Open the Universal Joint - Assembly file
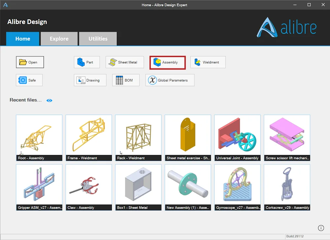The image size is (330, 240). (237, 138)
